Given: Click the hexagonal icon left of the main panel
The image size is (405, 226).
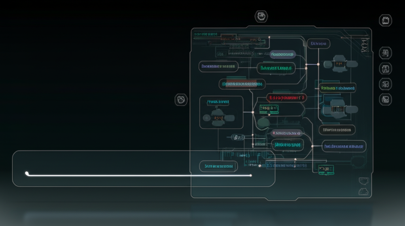Looking at the screenshot, I should coord(181,100).
